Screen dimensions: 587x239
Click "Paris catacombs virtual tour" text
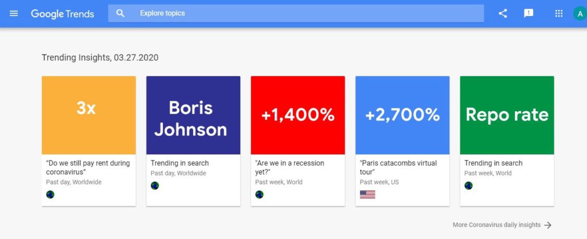398,167
